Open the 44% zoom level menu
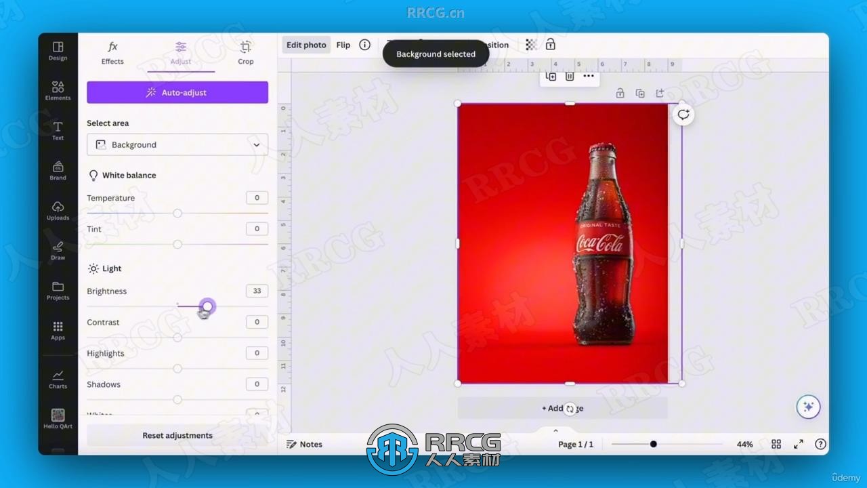This screenshot has height=488, width=867. (x=745, y=445)
